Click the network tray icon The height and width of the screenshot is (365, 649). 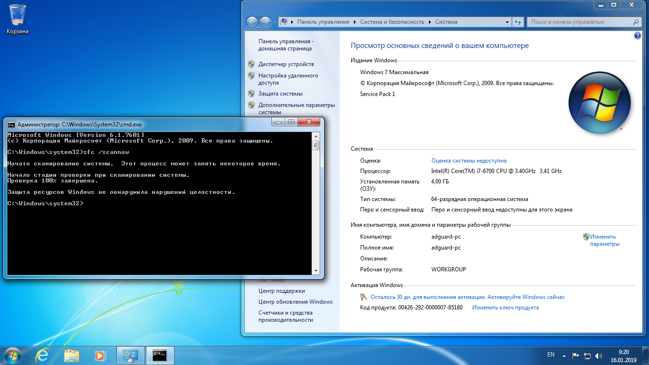point(587,355)
